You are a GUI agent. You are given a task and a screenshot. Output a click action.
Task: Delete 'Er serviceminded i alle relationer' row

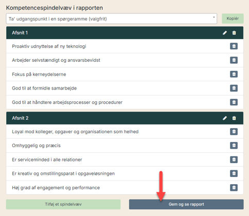coord(234,159)
